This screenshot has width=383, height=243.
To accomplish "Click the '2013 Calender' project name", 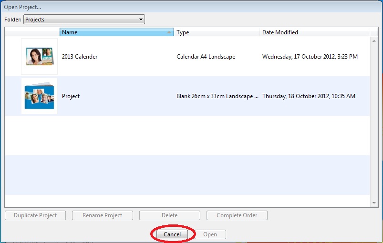I will (x=80, y=57).
